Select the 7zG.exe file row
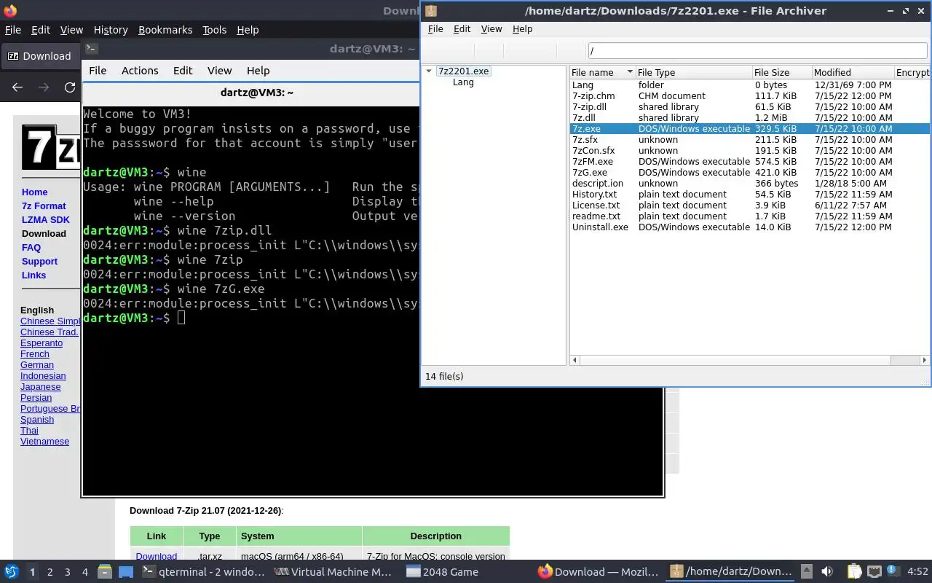The image size is (932, 583). (750, 173)
